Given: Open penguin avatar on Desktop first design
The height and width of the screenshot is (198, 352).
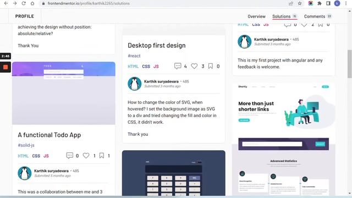Looking at the screenshot, I should click(x=134, y=84).
